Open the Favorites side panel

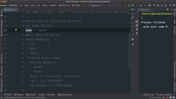pyautogui.click(x=1, y=71)
